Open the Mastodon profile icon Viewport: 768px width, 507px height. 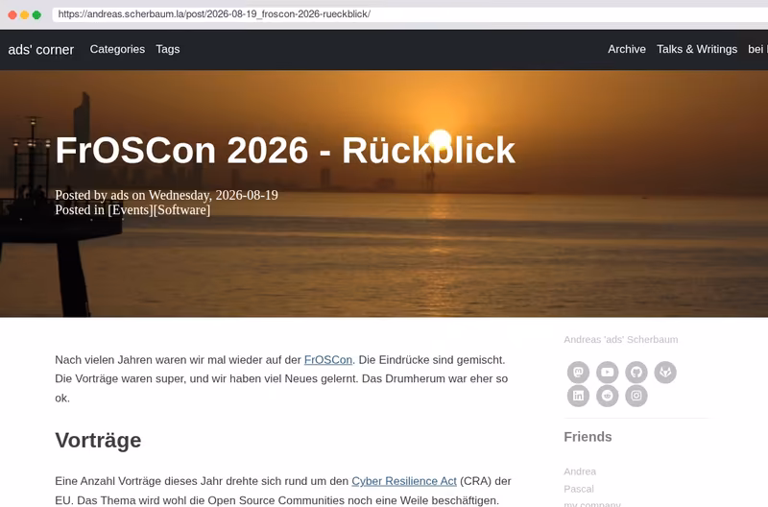tap(578, 373)
